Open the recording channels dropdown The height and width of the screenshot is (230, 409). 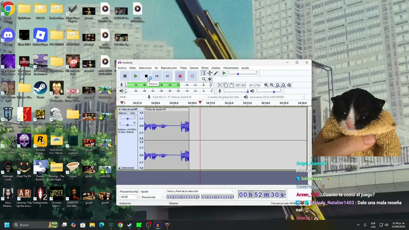(224, 97)
